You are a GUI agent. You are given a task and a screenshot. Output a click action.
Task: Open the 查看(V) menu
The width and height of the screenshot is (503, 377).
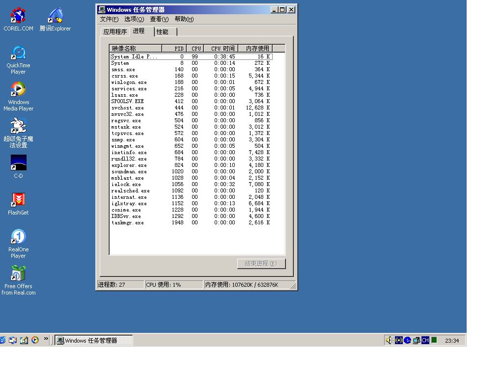click(159, 19)
